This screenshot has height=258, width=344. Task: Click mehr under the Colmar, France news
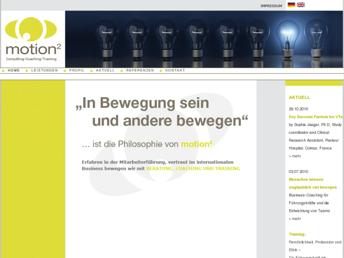(295, 156)
